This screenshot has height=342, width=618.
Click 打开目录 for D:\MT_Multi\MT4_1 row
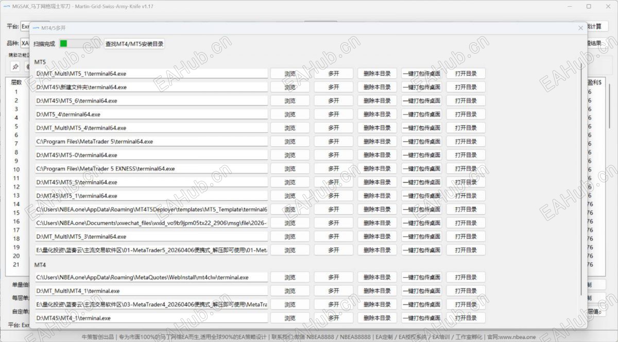pyautogui.click(x=466, y=291)
